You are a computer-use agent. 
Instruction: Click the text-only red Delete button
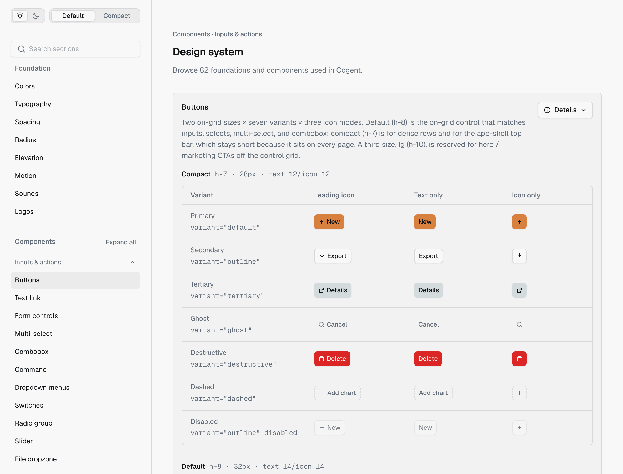(428, 359)
